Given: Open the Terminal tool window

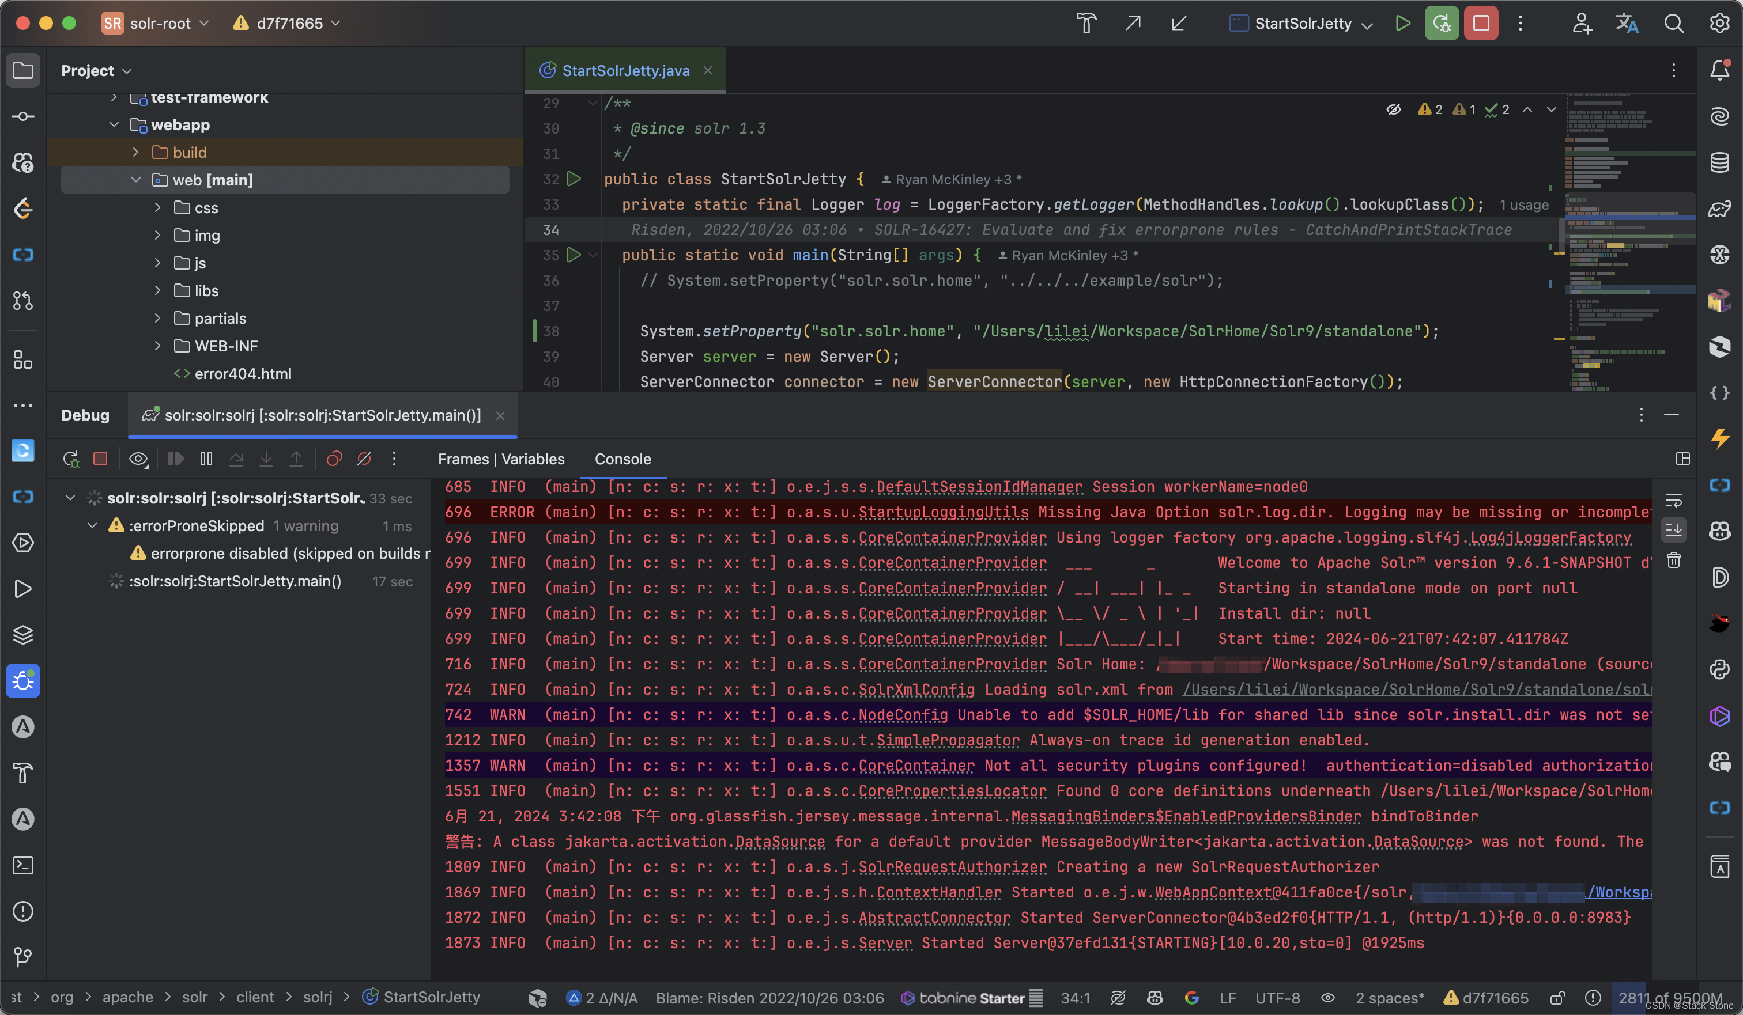Looking at the screenshot, I should [x=23, y=865].
